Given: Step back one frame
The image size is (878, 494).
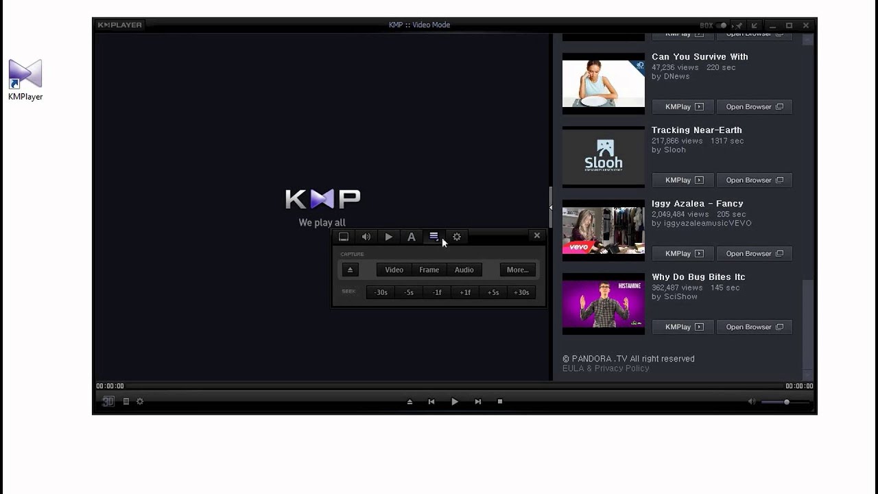Looking at the screenshot, I should (x=437, y=292).
